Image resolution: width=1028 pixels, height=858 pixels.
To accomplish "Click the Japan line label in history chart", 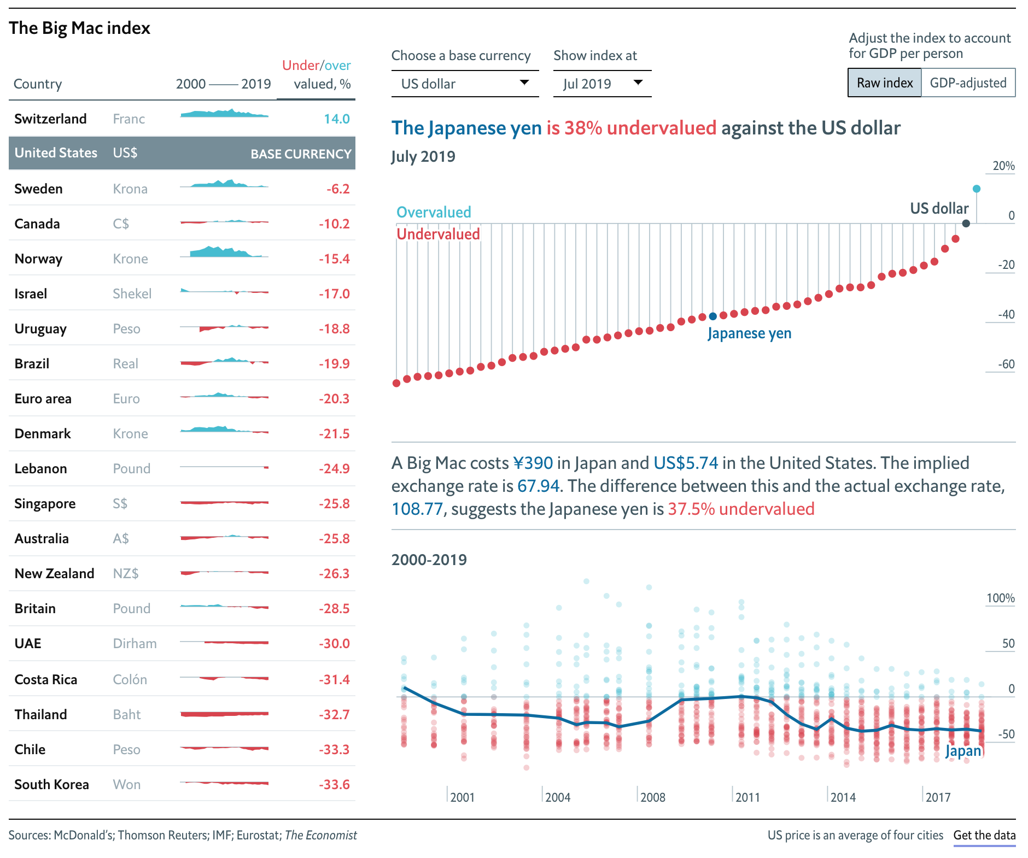I will (963, 751).
